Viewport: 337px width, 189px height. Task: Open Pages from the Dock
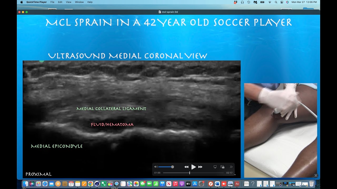coord(84,184)
